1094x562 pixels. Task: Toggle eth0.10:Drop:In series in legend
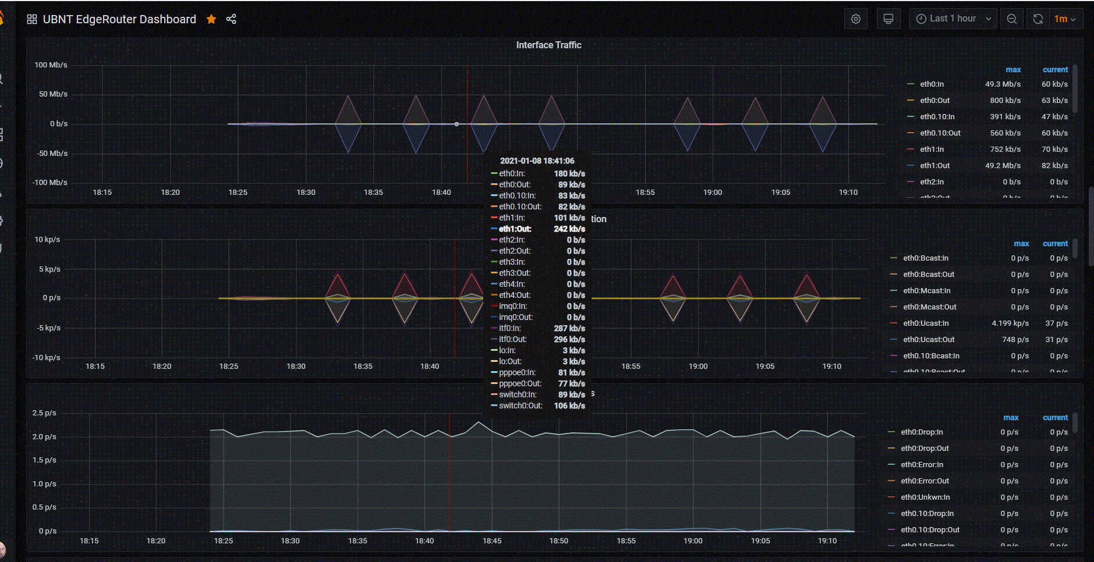[927, 513]
